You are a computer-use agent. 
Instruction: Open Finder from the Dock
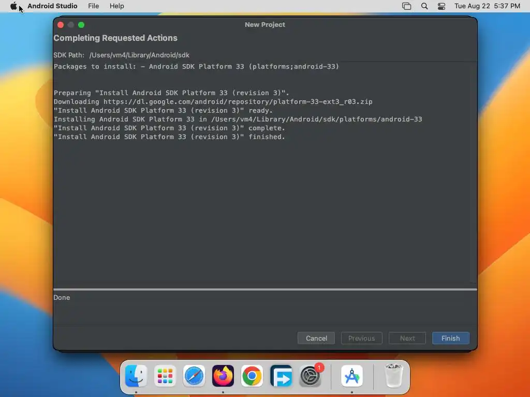point(136,376)
